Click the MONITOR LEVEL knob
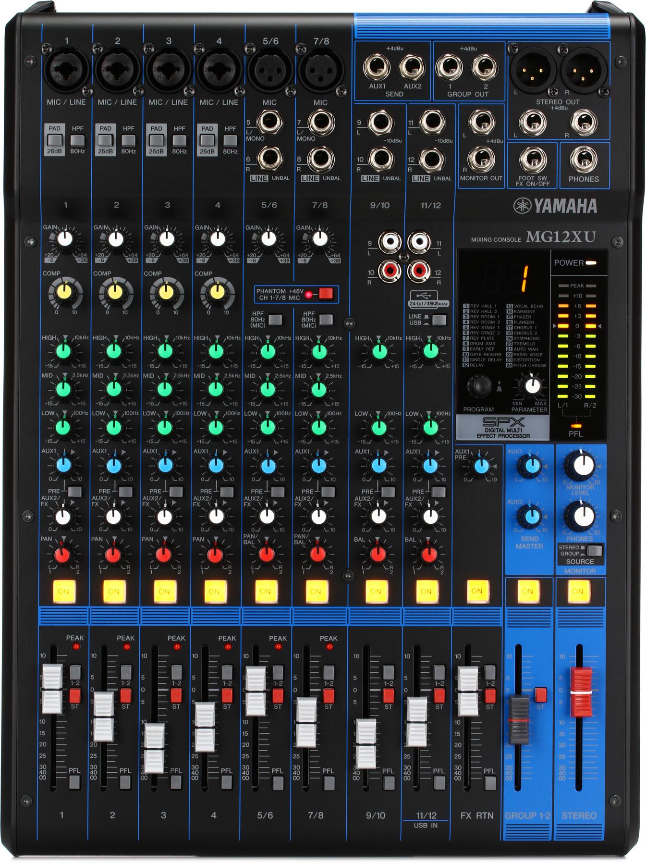 [x=580, y=466]
